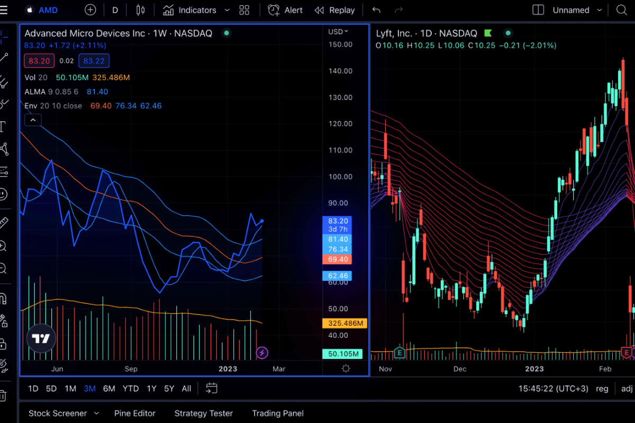
Task: Toggle stay in drawing mode
Action: coord(4,320)
